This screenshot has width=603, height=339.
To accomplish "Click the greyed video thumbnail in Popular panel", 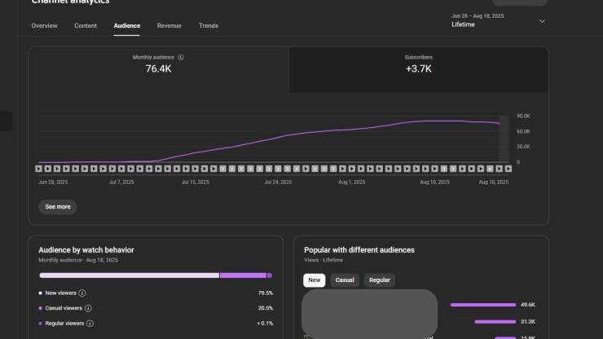I will coord(370,312).
